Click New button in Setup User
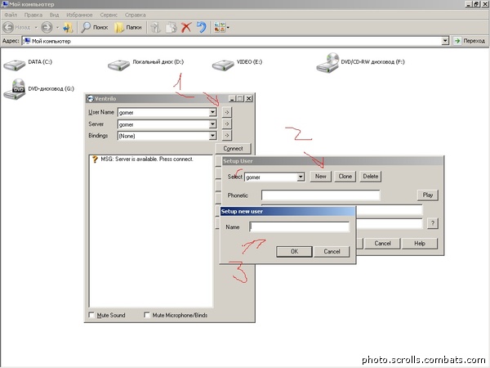490x368 pixels. (321, 176)
